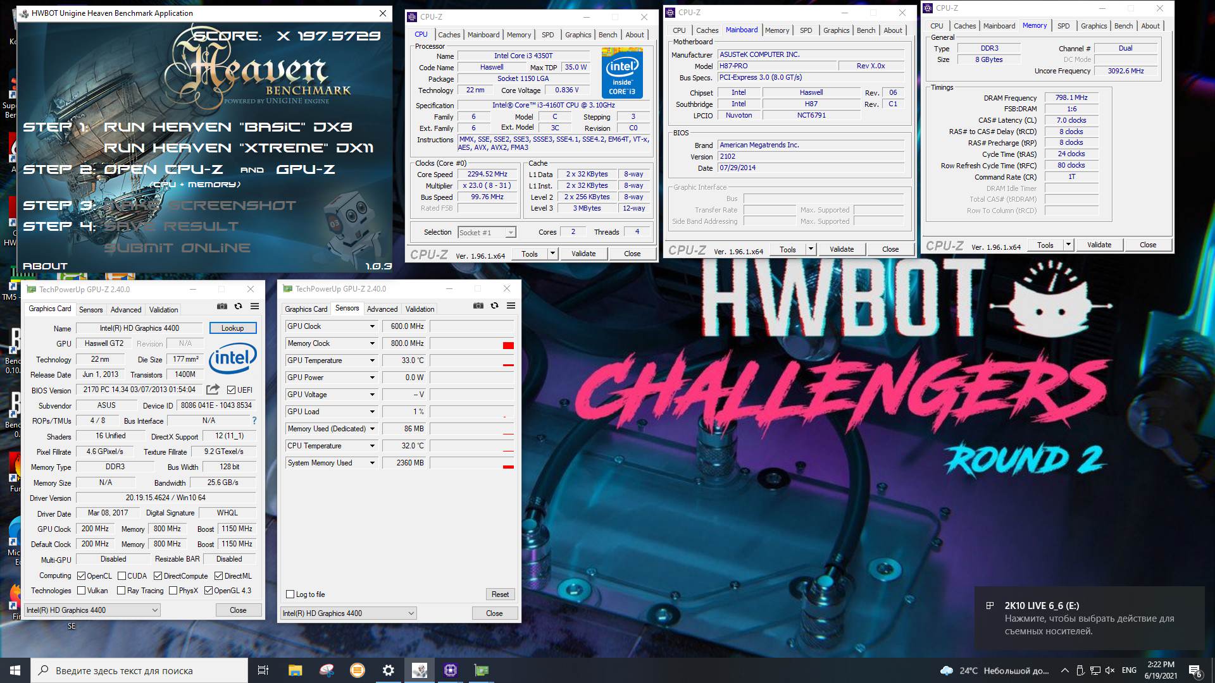1215x683 pixels.
Task: Open Windows Start menu
Action: [x=15, y=670]
